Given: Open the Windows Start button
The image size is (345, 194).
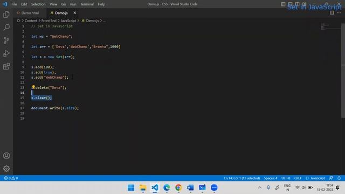Looking at the screenshot, I should point(131,188).
